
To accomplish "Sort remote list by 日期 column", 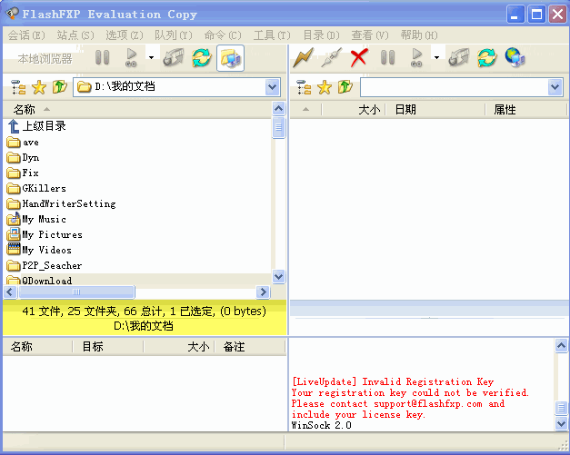I will tap(435, 109).
